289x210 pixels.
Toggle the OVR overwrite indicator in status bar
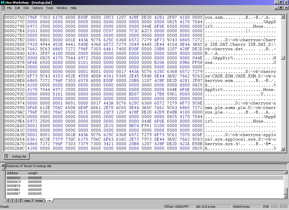[266, 207]
